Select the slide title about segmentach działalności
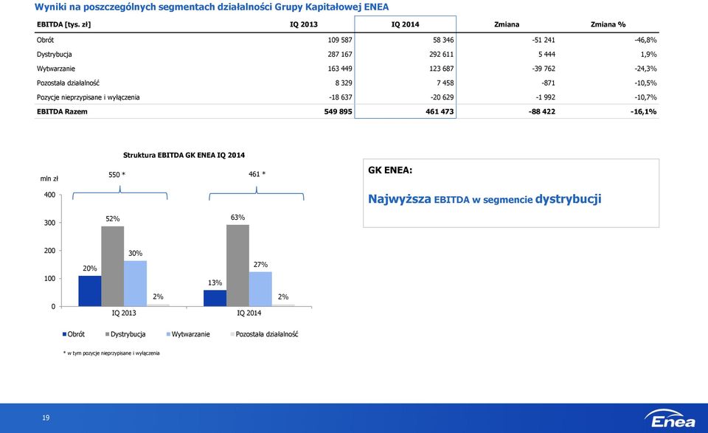This screenshot has height=433, width=708. 212,7
